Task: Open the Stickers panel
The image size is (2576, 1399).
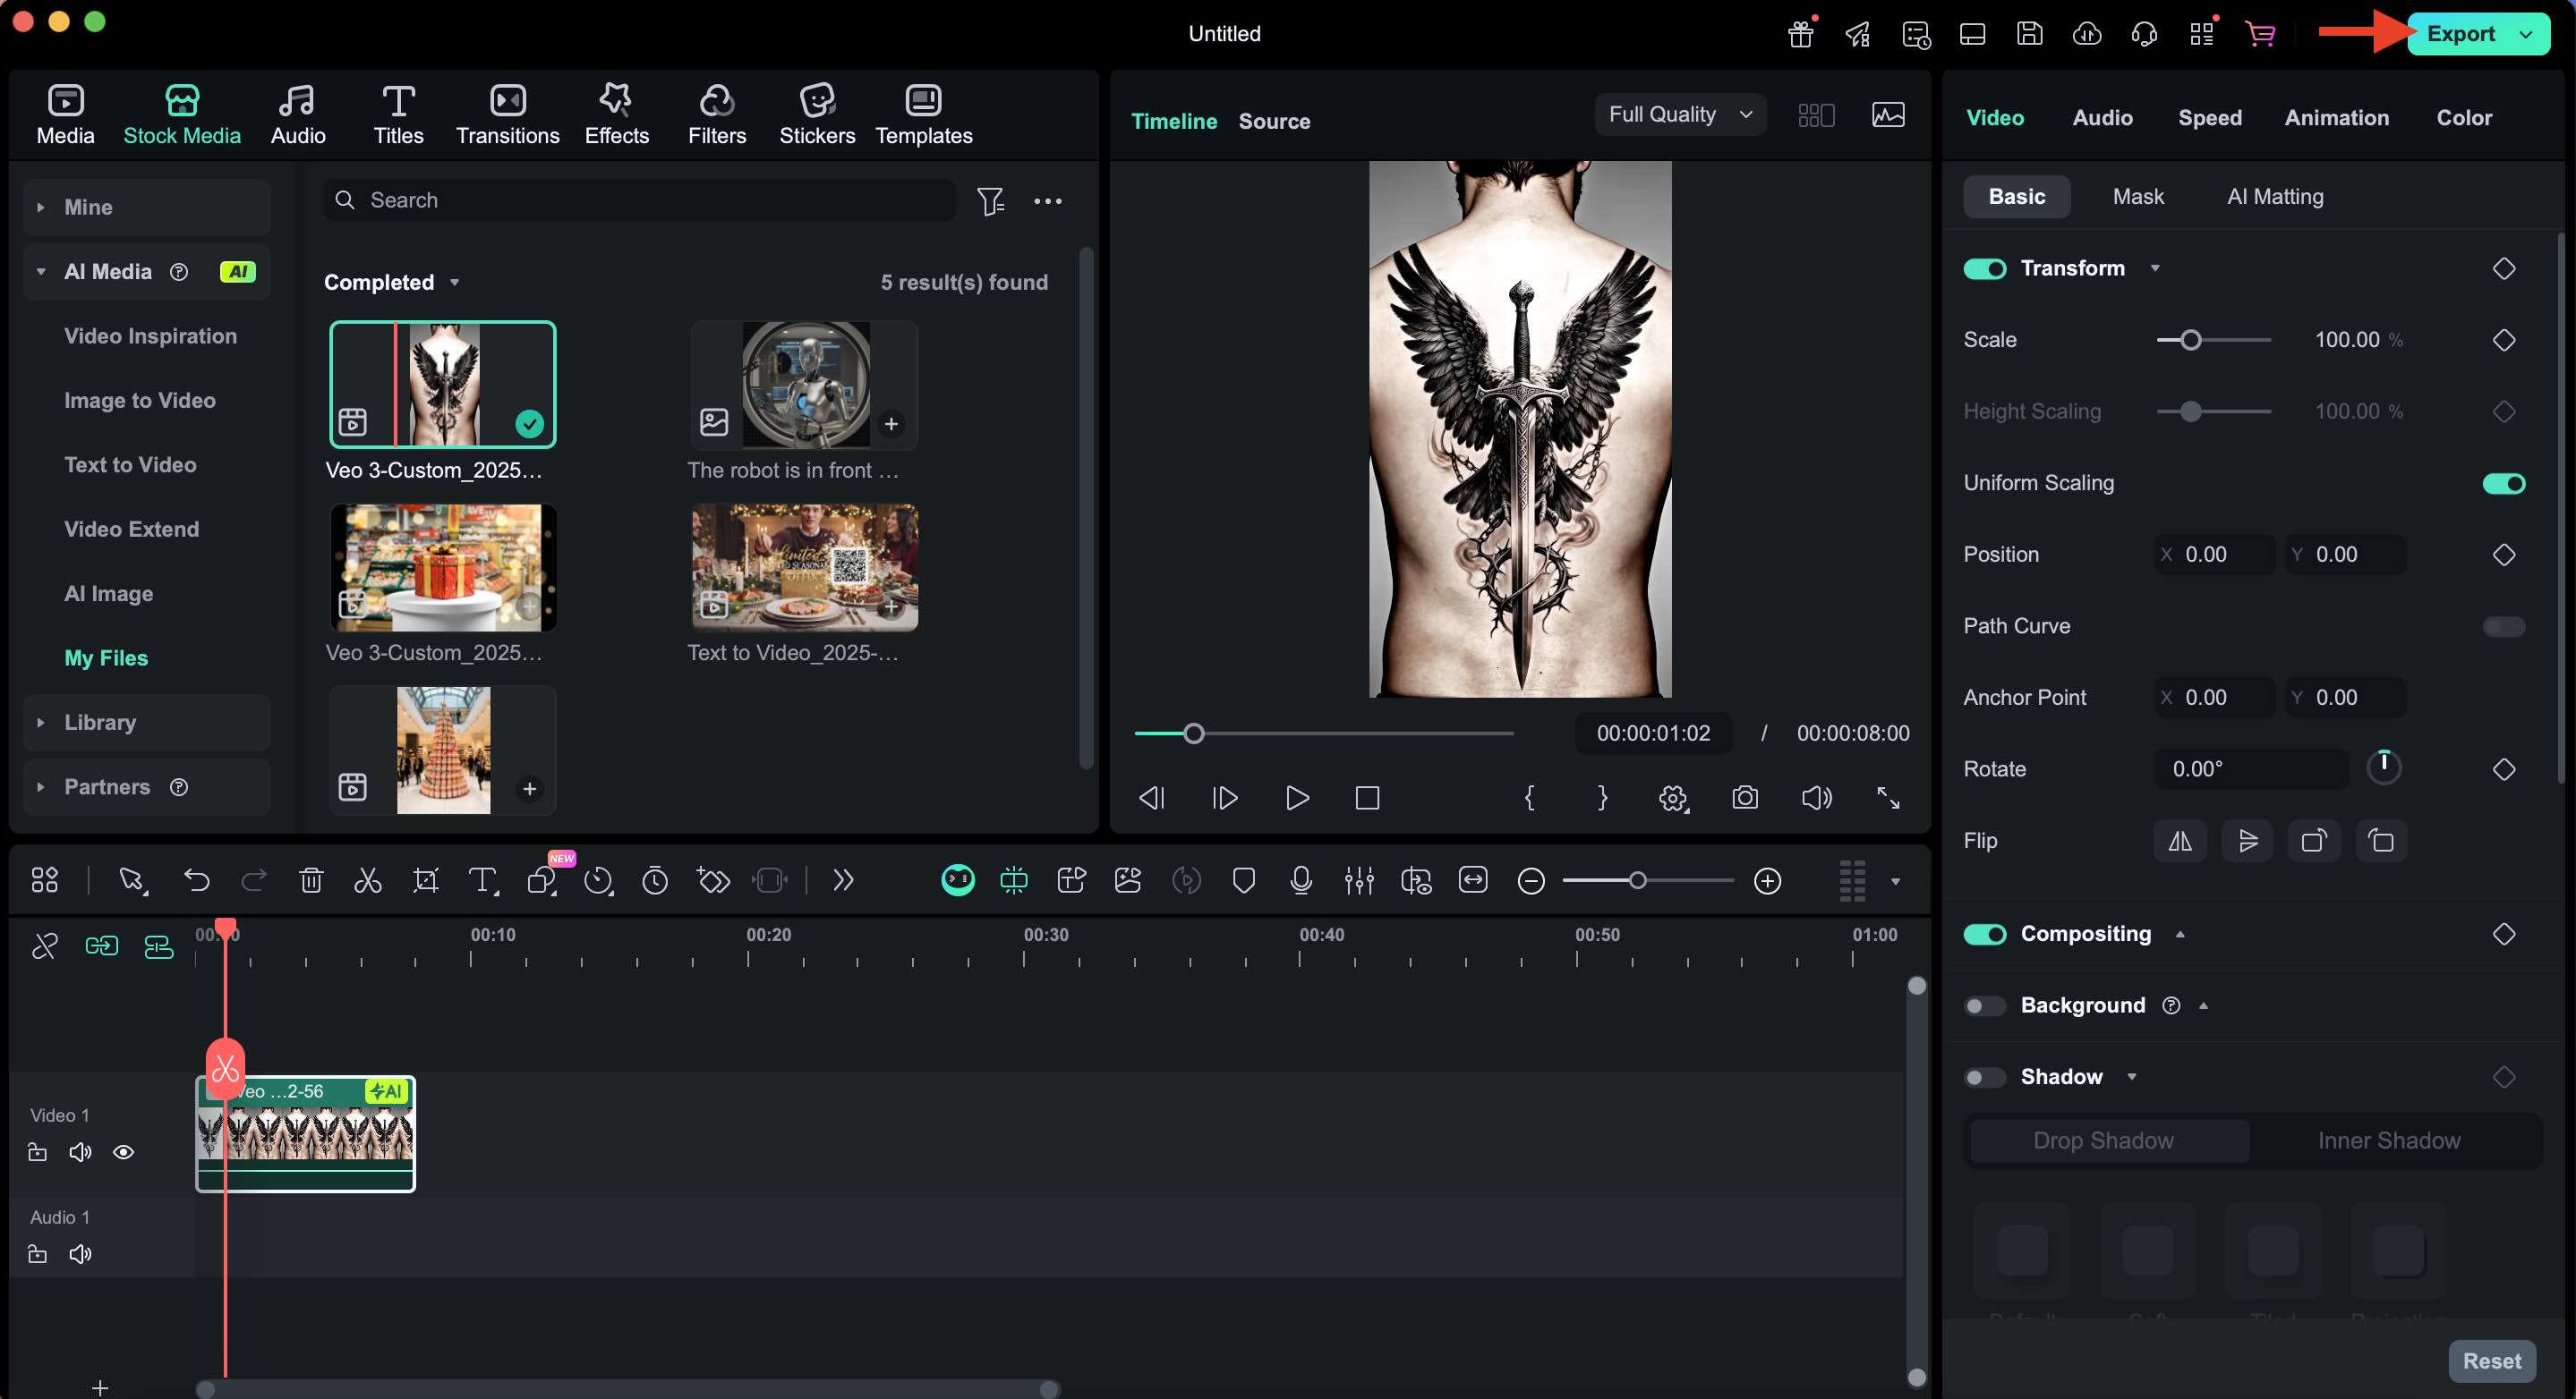Action: pyautogui.click(x=817, y=112)
